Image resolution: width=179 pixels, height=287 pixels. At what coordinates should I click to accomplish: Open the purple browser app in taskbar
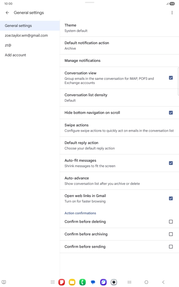(x=103, y=282)
